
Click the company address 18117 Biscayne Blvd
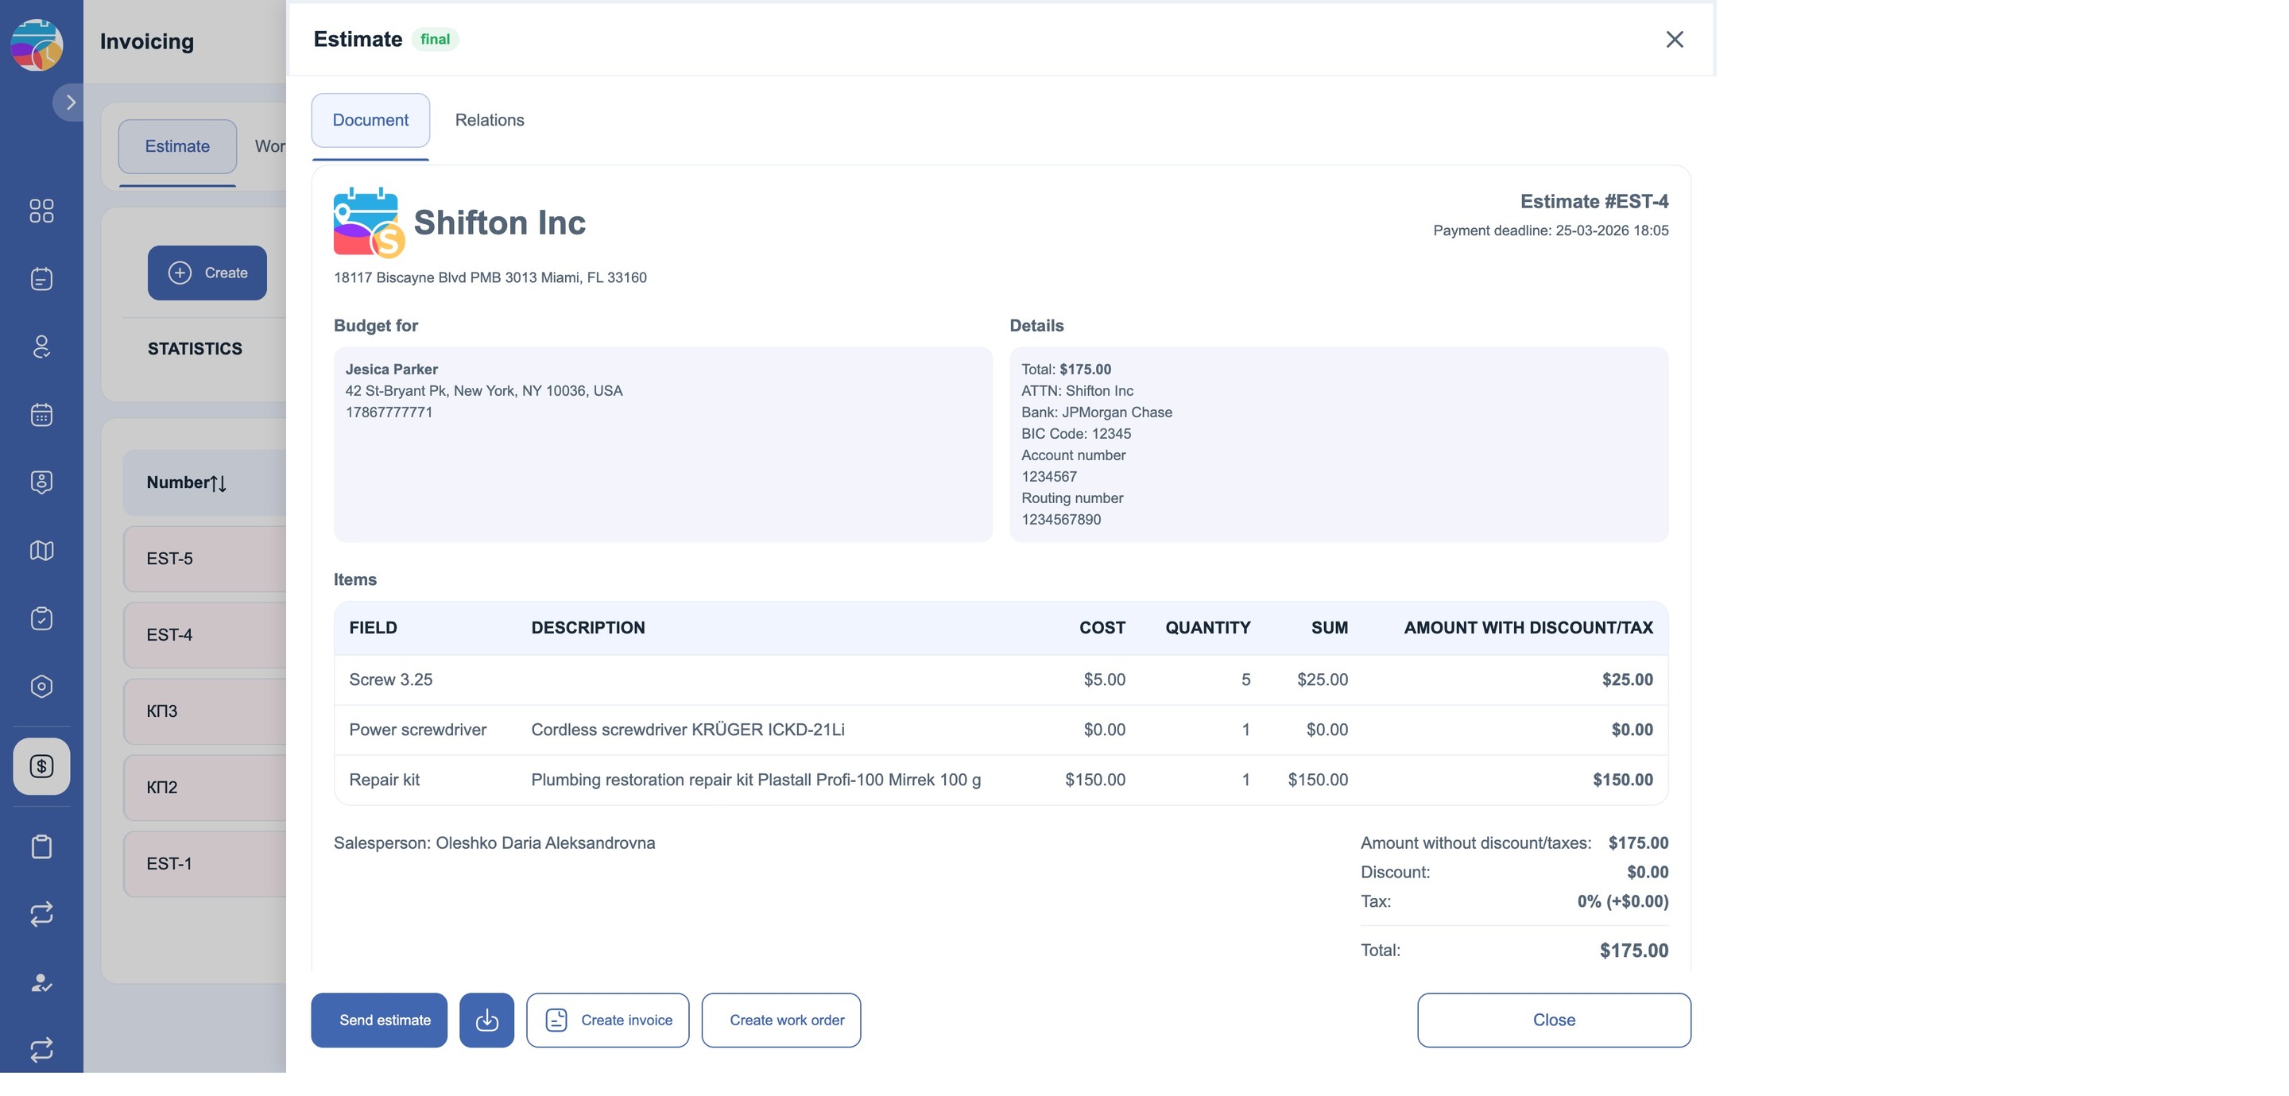(490, 277)
